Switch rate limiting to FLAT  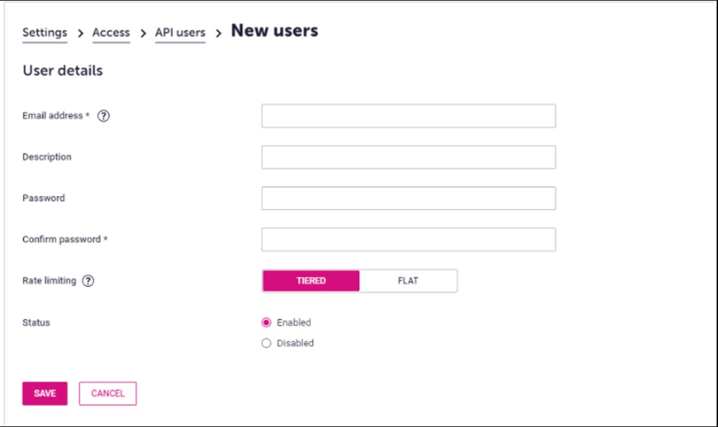408,281
